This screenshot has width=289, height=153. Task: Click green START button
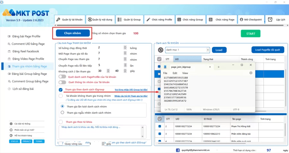tap(250, 34)
